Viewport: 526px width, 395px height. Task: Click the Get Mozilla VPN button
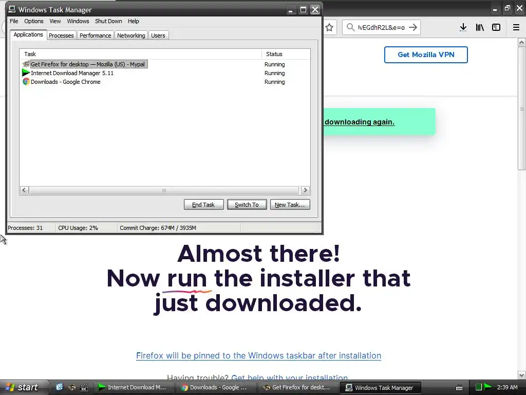pyautogui.click(x=426, y=55)
